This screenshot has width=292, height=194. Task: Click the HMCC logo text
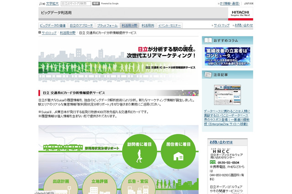pos(221,152)
